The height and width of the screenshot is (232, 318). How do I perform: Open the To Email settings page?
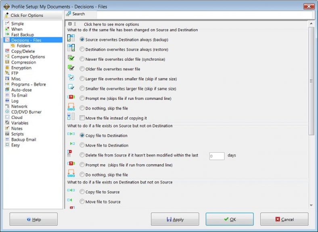pos(19,95)
